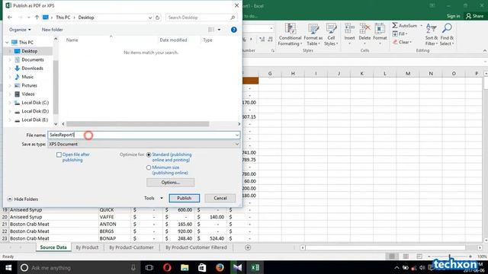
Task: Click Cortana Ask me anything box
Action: [78, 267]
